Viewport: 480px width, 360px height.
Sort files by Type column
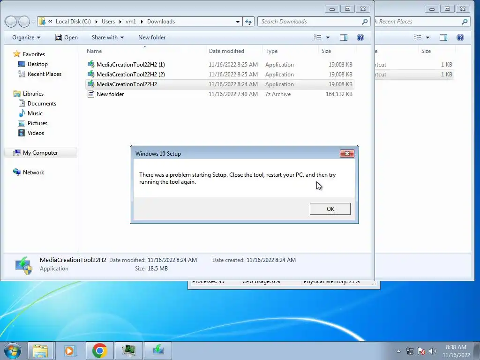290,51
